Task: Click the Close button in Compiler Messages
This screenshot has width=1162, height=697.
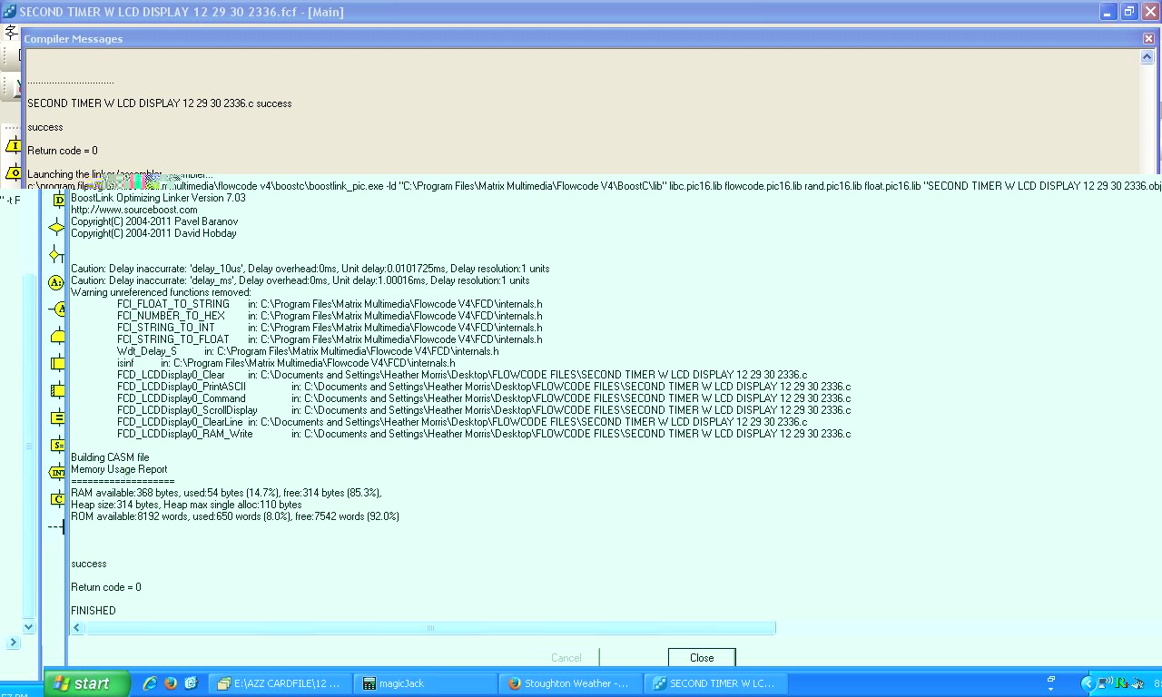Action: pos(702,658)
